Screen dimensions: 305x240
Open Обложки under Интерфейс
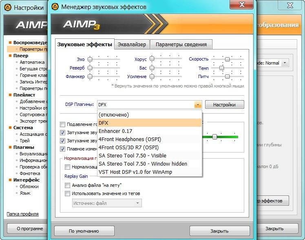pyautogui.click(x=29, y=186)
